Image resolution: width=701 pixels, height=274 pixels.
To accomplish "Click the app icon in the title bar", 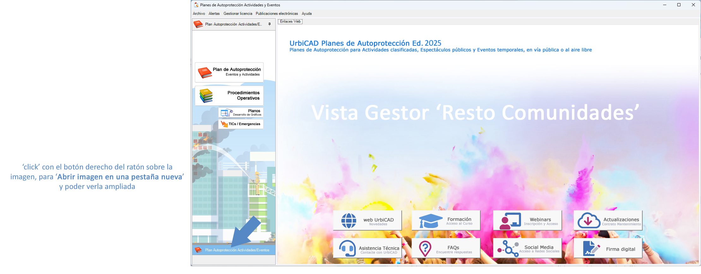I will tap(196, 5).
